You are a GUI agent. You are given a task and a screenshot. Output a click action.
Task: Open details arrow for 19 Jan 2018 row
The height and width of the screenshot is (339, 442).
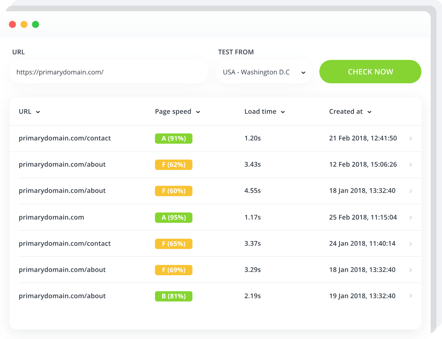[x=411, y=296]
